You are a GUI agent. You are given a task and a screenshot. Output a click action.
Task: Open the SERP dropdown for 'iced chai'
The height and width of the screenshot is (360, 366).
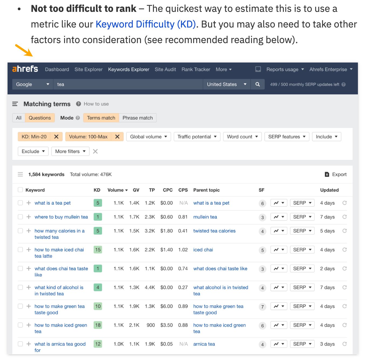click(x=302, y=250)
